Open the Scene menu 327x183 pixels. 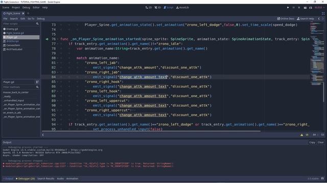(x=6, y=8)
